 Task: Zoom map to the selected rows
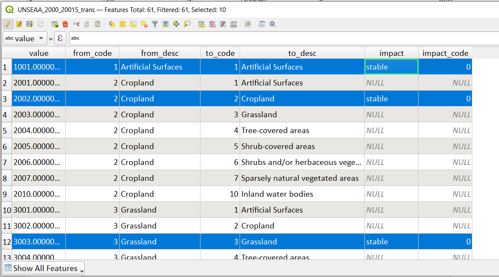tap(187, 24)
